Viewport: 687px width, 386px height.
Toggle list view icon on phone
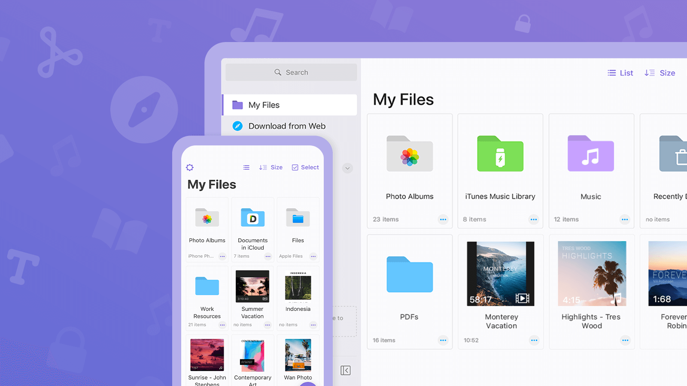tap(246, 168)
